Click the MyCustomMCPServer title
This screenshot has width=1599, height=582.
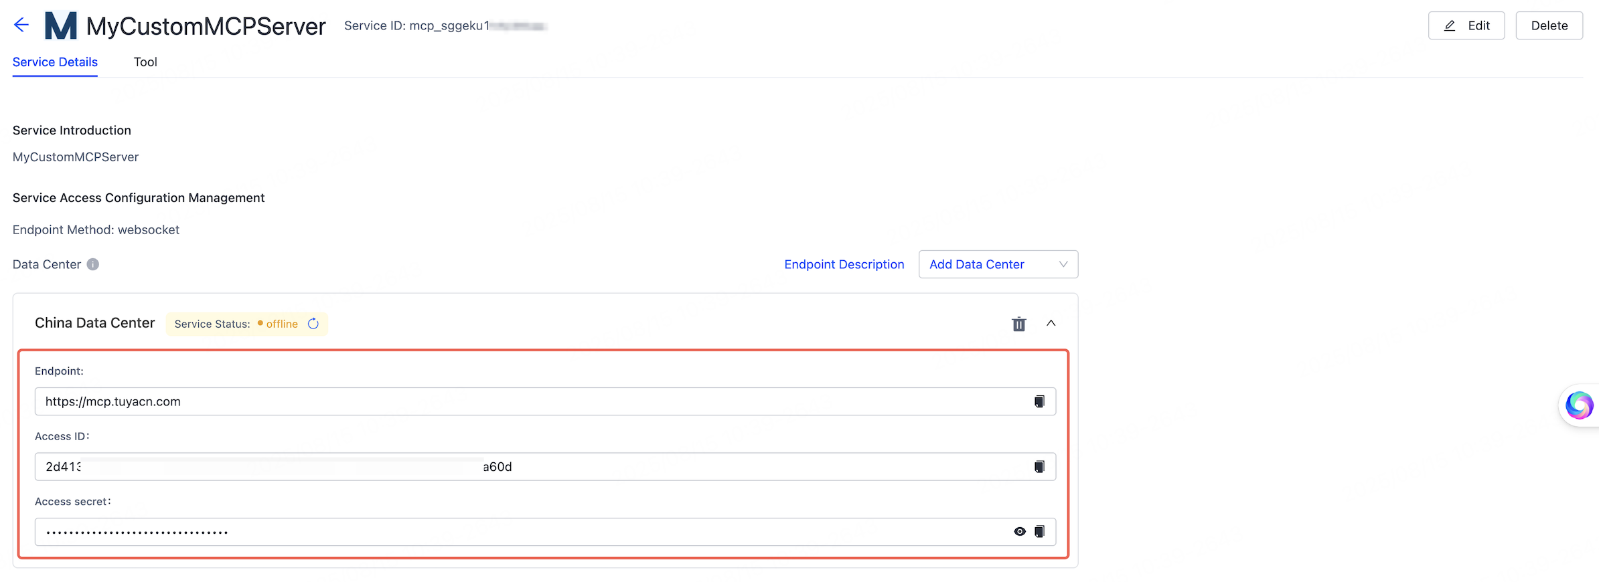click(x=206, y=26)
